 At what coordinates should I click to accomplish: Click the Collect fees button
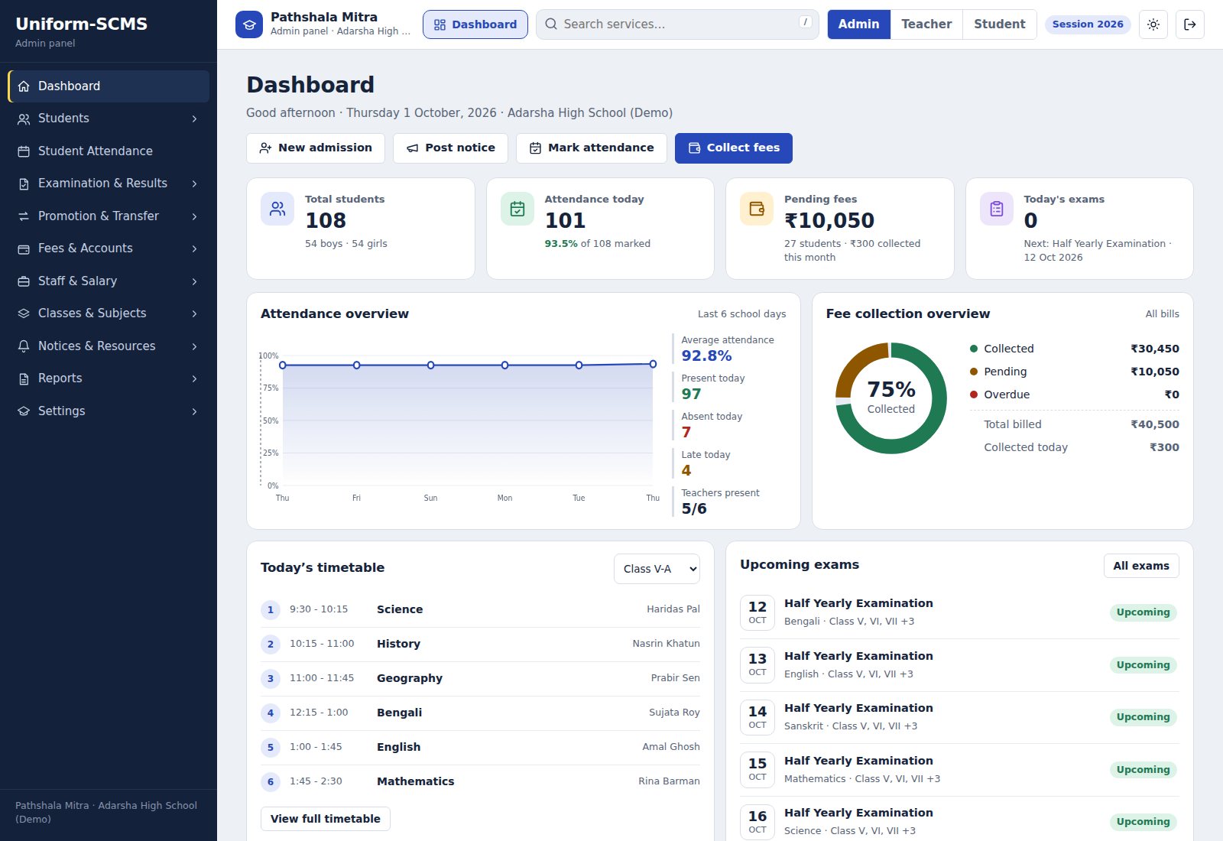734,148
